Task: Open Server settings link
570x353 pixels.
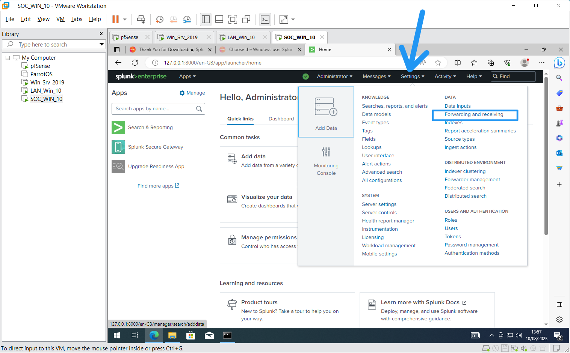Action: click(379, 204)
